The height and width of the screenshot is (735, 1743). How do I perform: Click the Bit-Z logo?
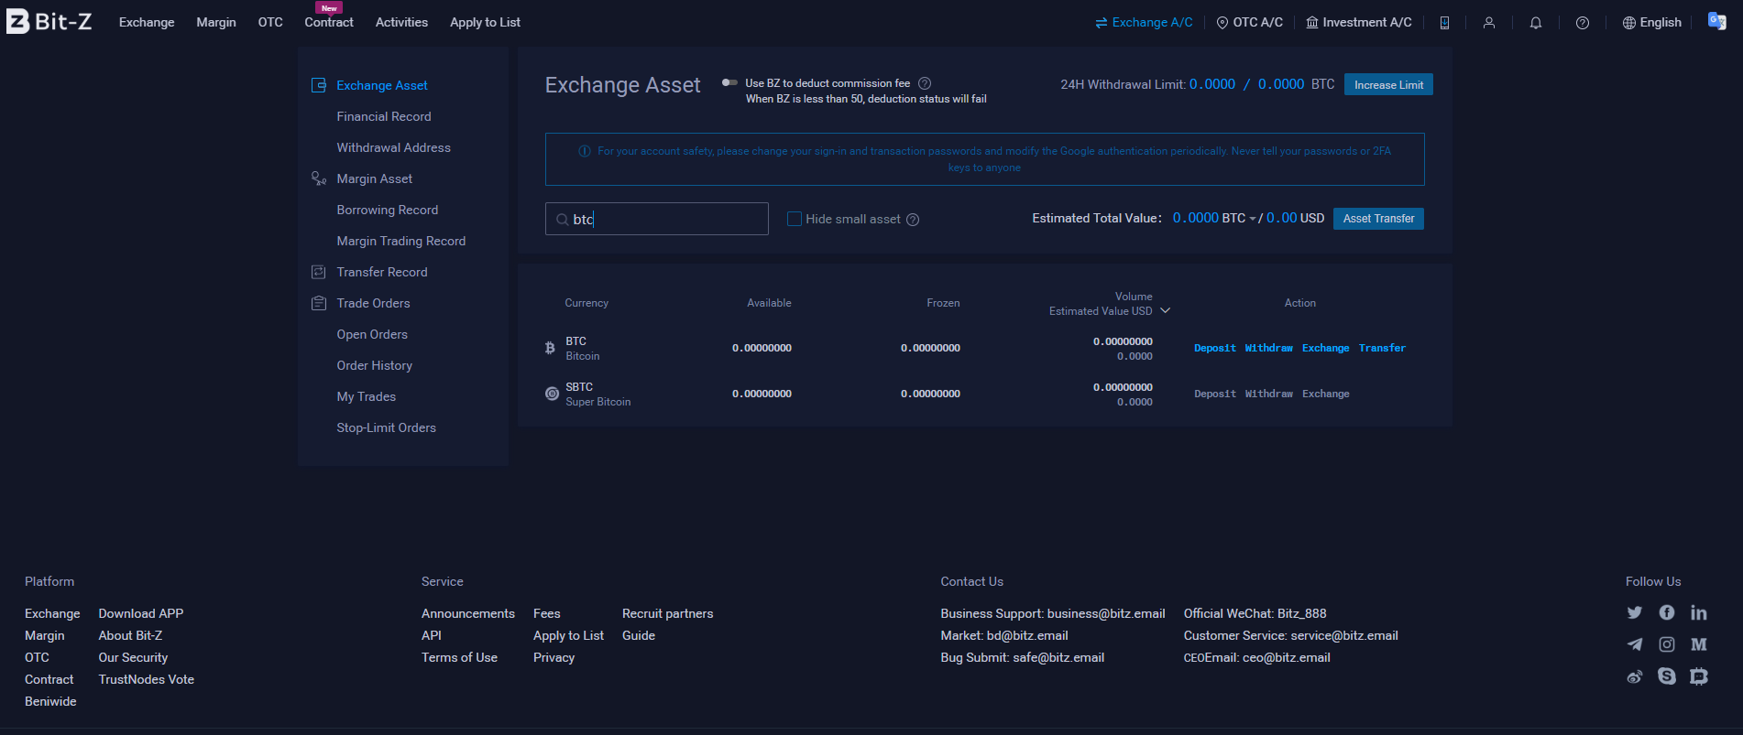click(49, 22)
